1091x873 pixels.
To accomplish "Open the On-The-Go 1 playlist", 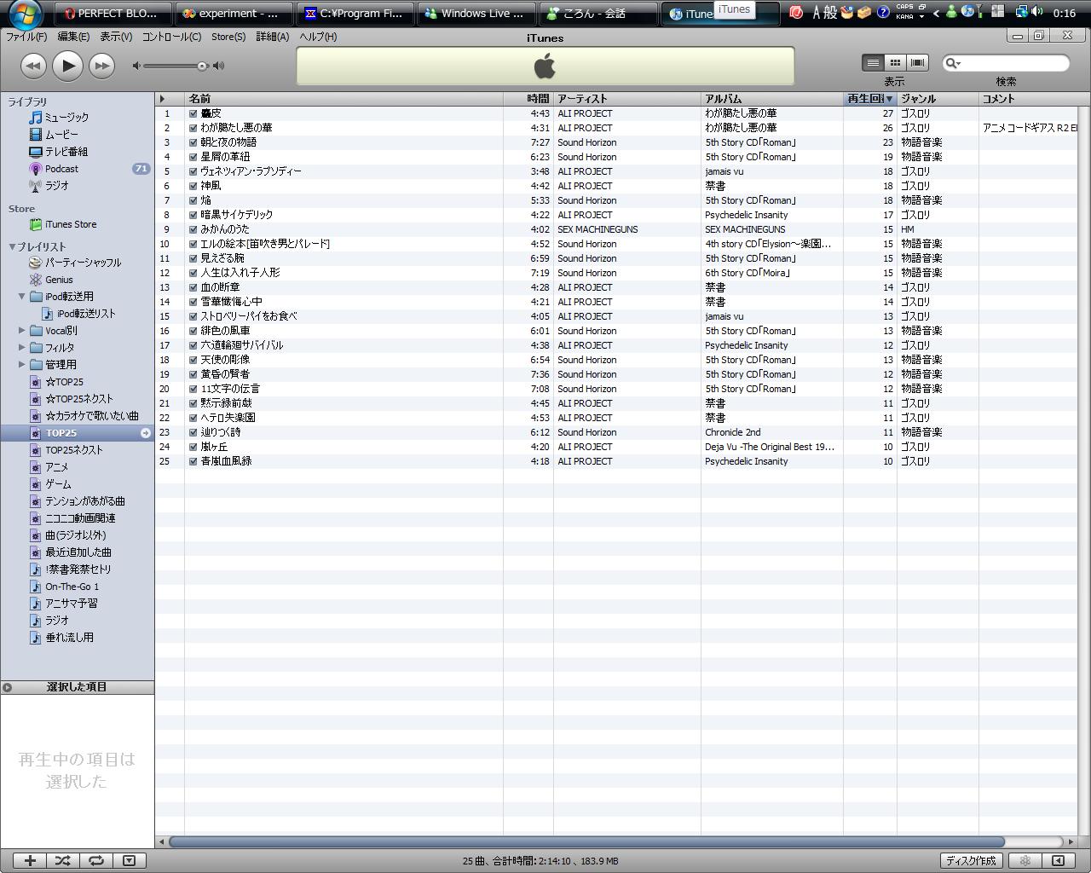I will pyautogui.click(x=64, y=587).
